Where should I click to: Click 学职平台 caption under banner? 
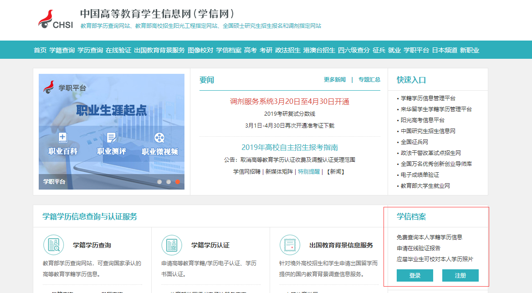pos(54,182)
